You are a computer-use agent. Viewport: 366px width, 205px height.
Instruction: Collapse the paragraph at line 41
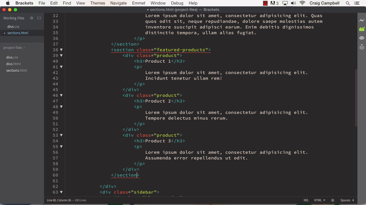pyautogui.click(x=61, y=67)
